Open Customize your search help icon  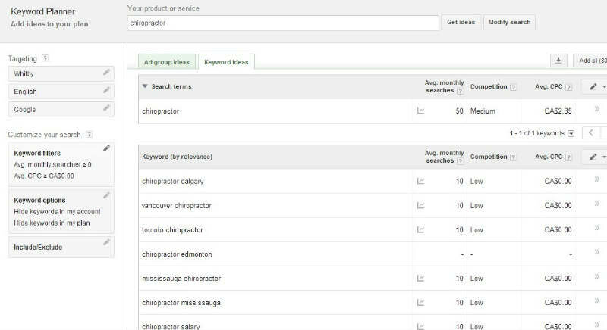click(x=89, y=135)
